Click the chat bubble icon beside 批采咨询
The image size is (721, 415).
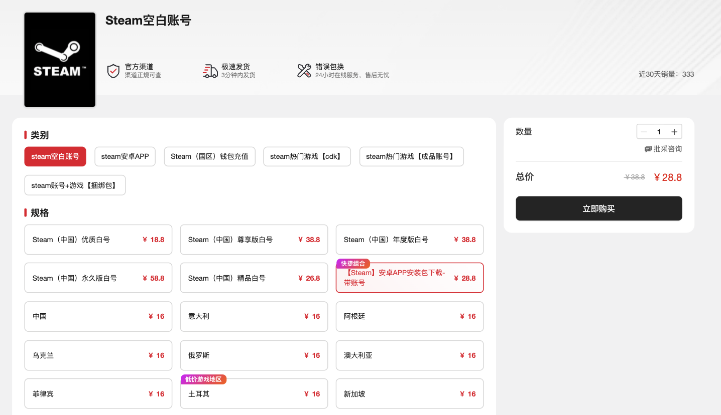tap(648, 148)
